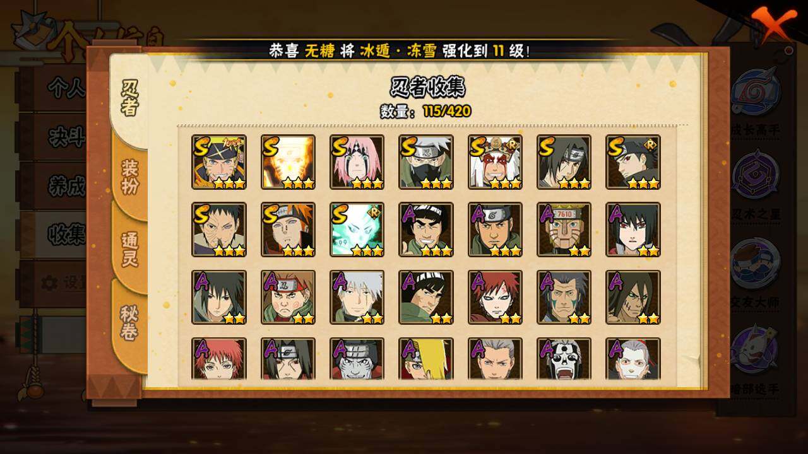
Task: Select the pink-haired Sakura S-rank ninja portrait
Action: click(x=357, y=162)
